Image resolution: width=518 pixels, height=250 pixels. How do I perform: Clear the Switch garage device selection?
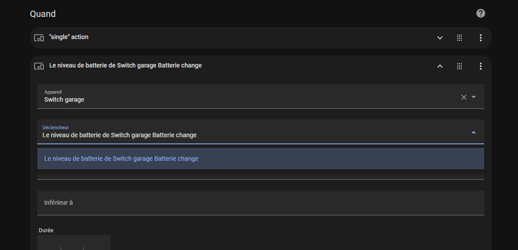[464, 97]
